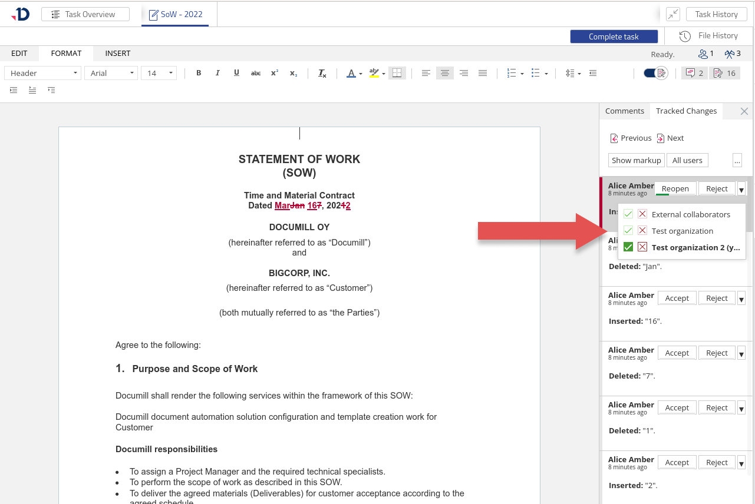Viewport: 755px width, 504px height.
Task: Align text to the right
Action: [464, 73]
